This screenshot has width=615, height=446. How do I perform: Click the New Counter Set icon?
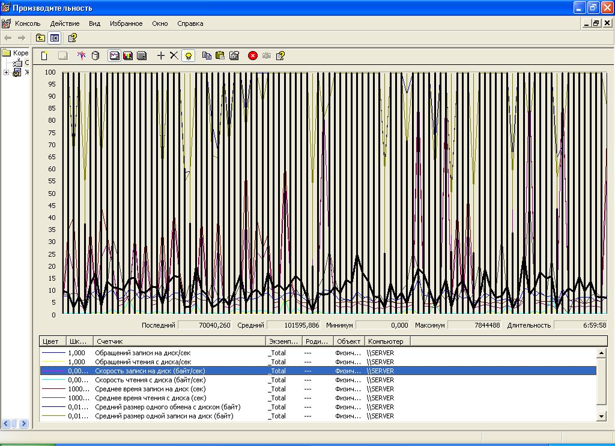[44, 55]
